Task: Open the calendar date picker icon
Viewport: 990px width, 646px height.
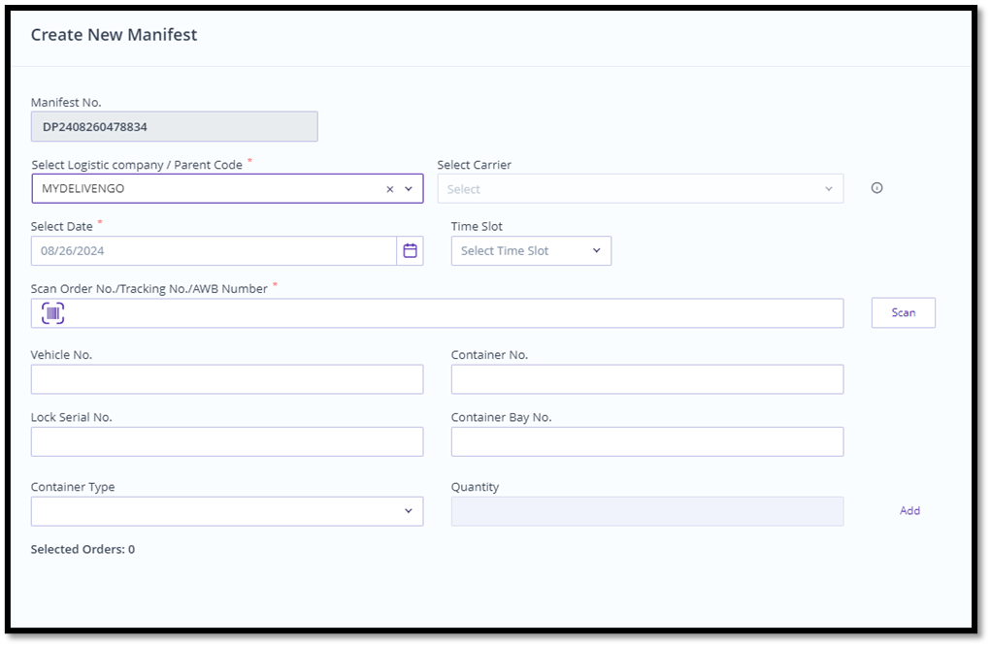Action: pyautogui.click(x=410, y=251)
